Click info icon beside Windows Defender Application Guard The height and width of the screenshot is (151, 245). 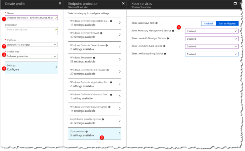pyautogui.click(x=111, y=21)
